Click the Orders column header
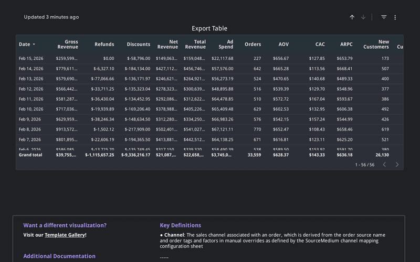 tap(253, 45)
